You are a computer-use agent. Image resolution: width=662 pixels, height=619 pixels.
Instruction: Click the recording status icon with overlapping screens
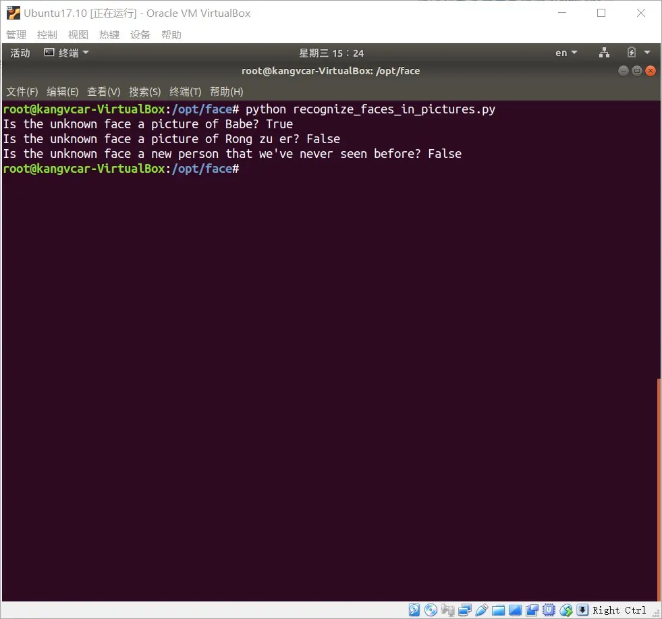[532, 610]
